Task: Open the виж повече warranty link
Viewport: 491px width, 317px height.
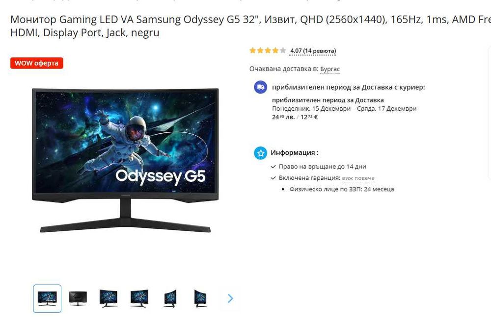Action: [x=358, y=178]
